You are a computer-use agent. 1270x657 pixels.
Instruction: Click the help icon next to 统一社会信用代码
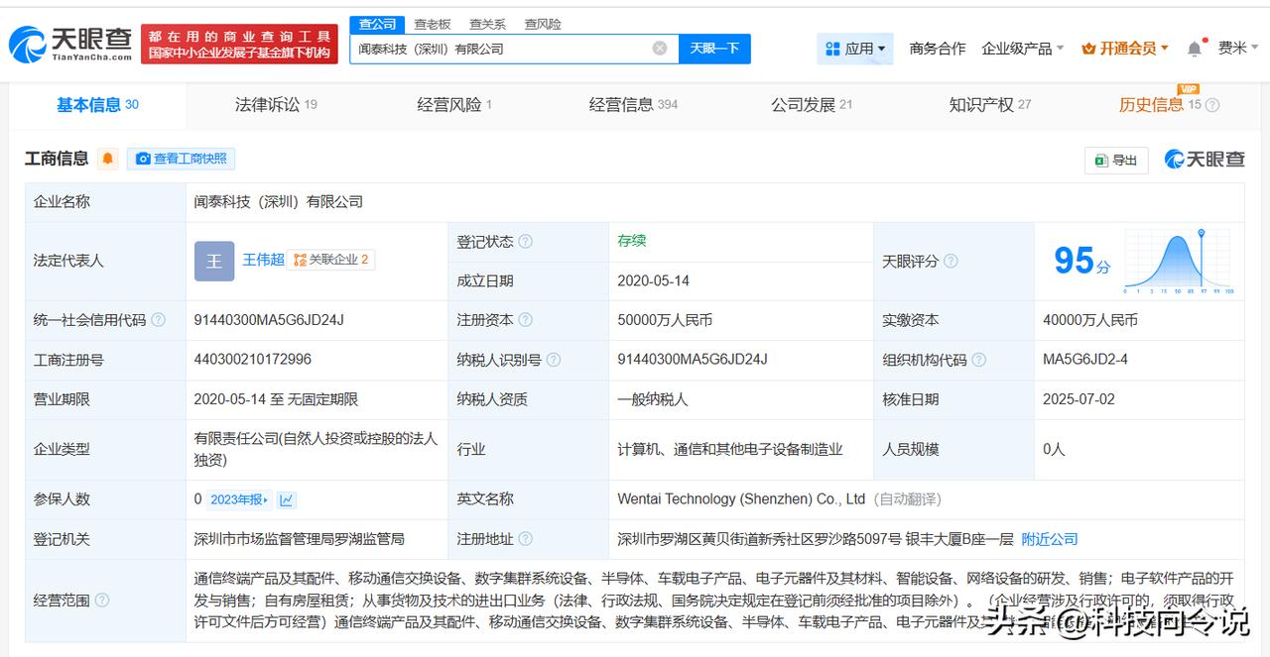(159, 320)
